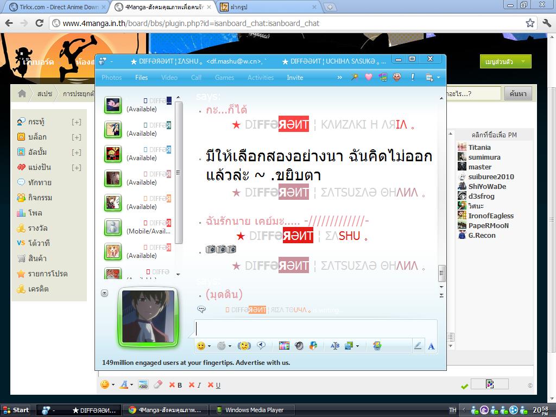Click the forum editor eraser icon
Viewport: 556px width, 417px height.
coord(158,384)
